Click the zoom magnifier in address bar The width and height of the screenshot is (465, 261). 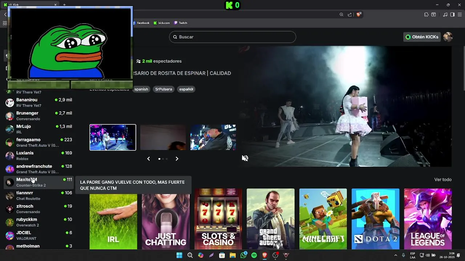[x=341, y=14]
